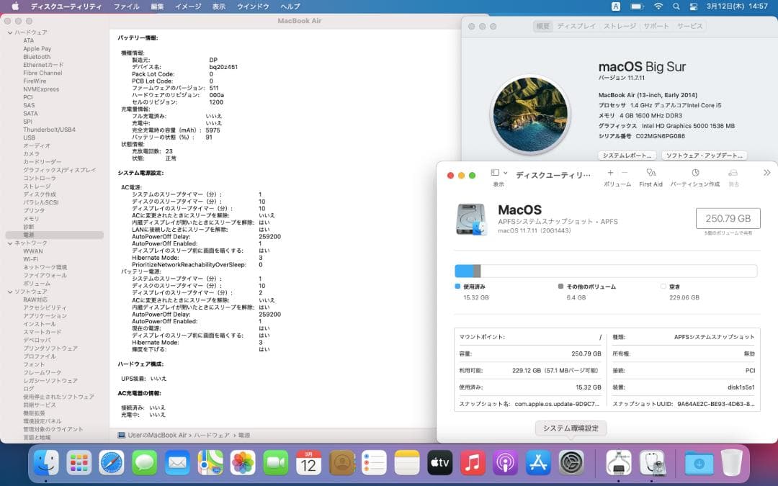
Task: Open Trash in the Dock
Action: coord(731,463)
